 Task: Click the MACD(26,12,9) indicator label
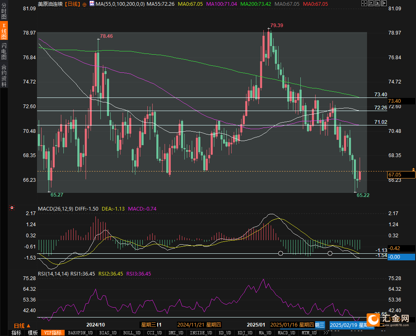[56, 209]
